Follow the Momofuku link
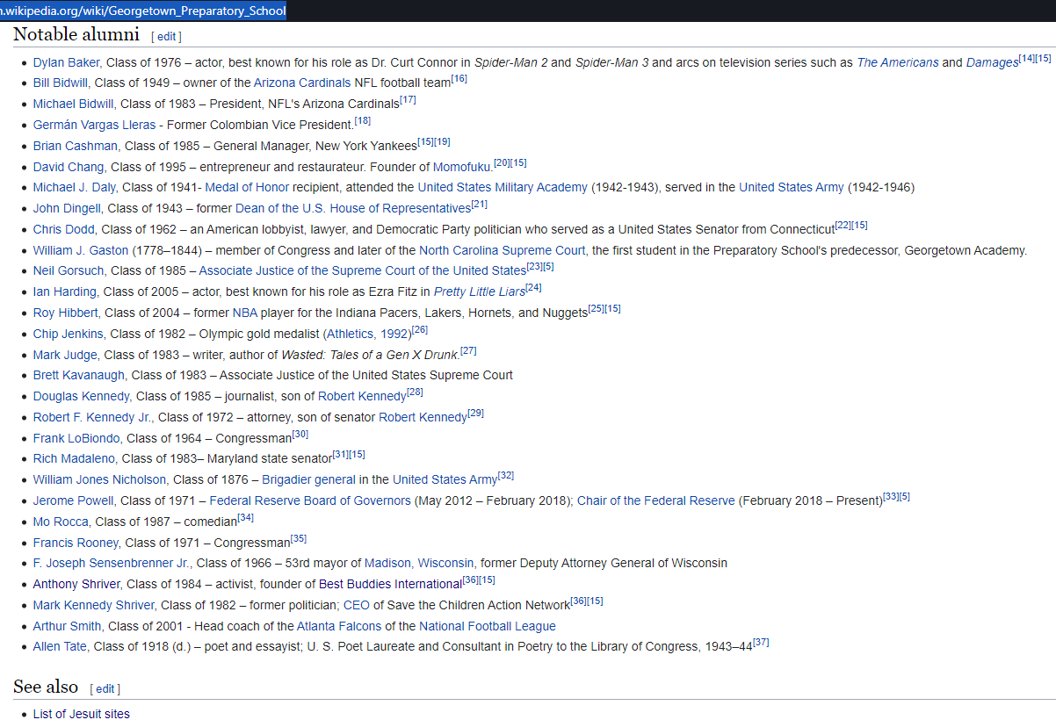This screenshot has height=727, width=1056. (x=462, y=167)
